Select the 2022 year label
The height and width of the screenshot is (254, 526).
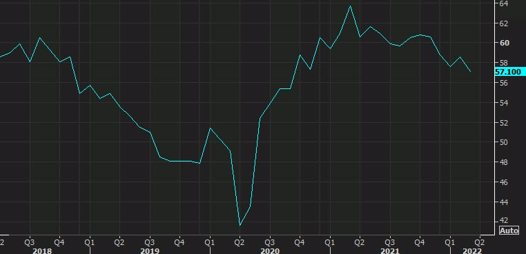coord(472,251)
